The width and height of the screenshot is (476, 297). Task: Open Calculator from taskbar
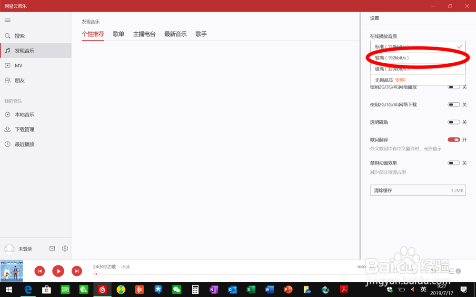pos(195,290)
